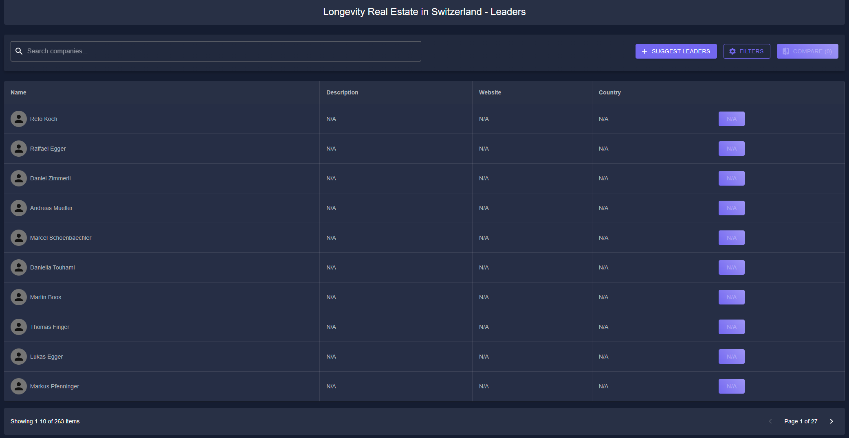Select the Thomas Finger N/A badge
Viewport: 849px width, 438px height.
tap(731, 327)
